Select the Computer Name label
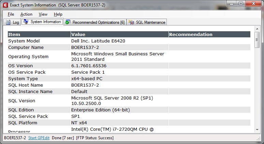 [26, 48]
